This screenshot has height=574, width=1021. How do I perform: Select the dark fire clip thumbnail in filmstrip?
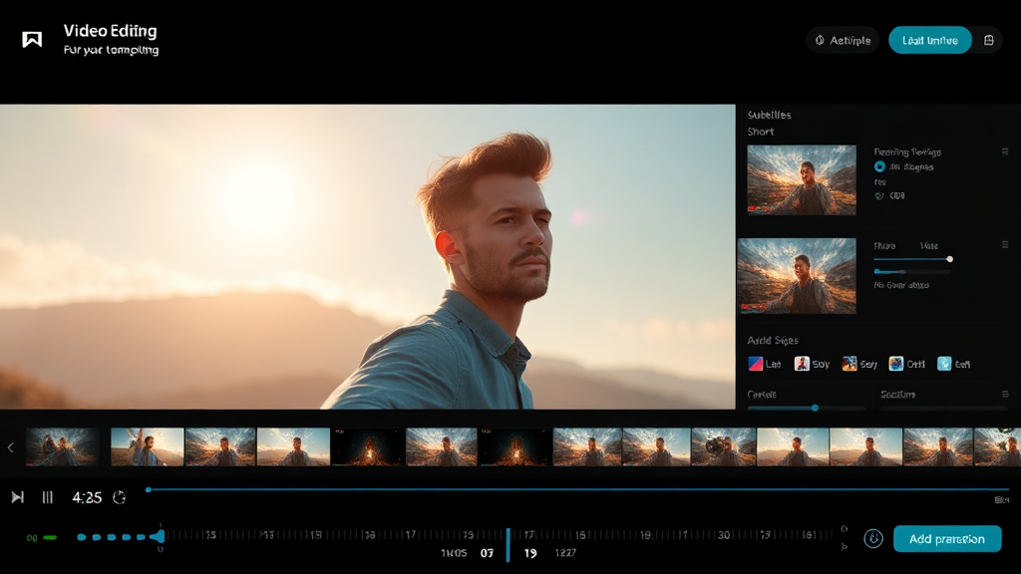pos(368,447)
